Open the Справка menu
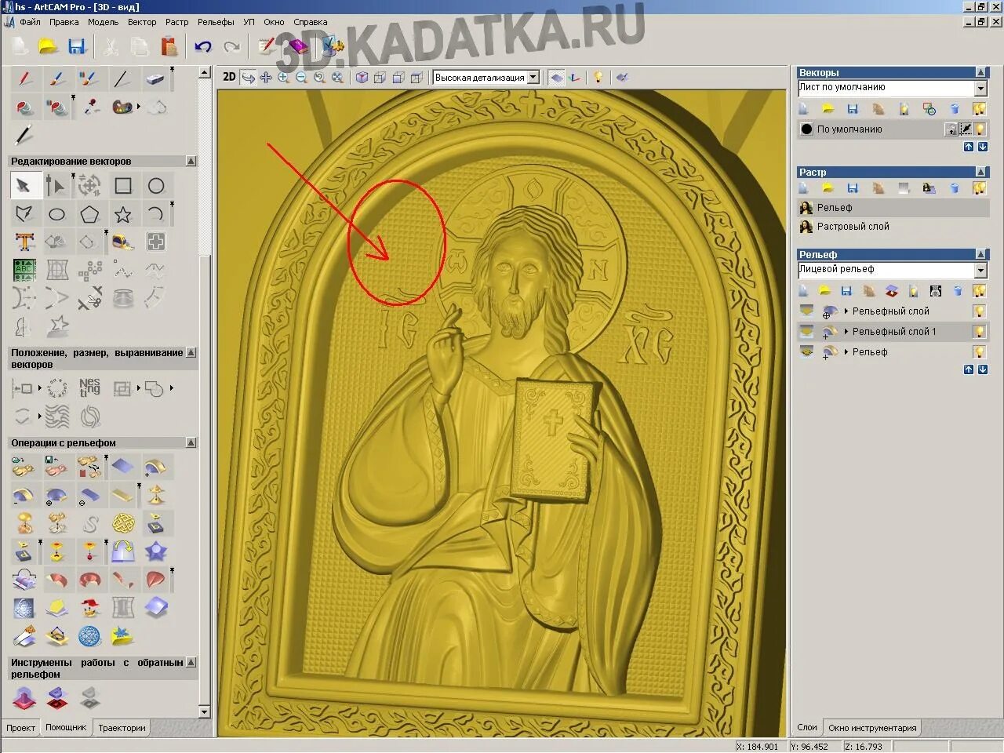1004x753 pixels. pos(311,22)
